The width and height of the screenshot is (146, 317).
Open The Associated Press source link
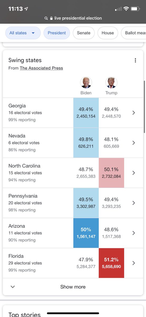tap(41, 68)
